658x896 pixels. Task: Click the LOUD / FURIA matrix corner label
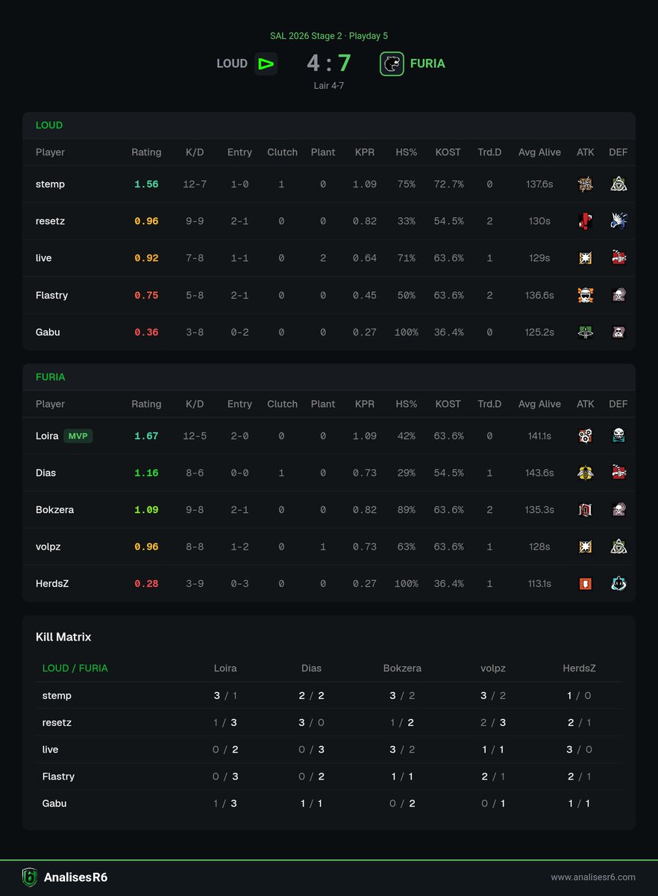(x=75, y=668)
